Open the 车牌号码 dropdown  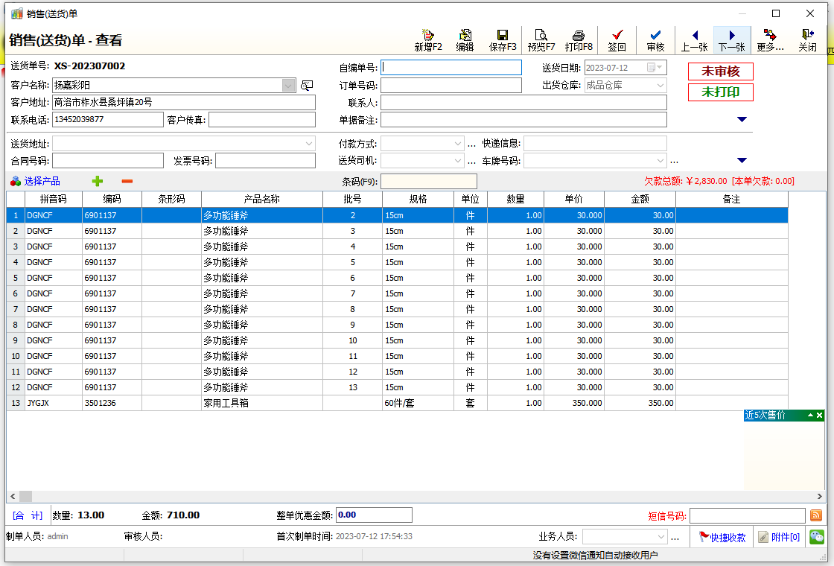(x=660, y=161)
